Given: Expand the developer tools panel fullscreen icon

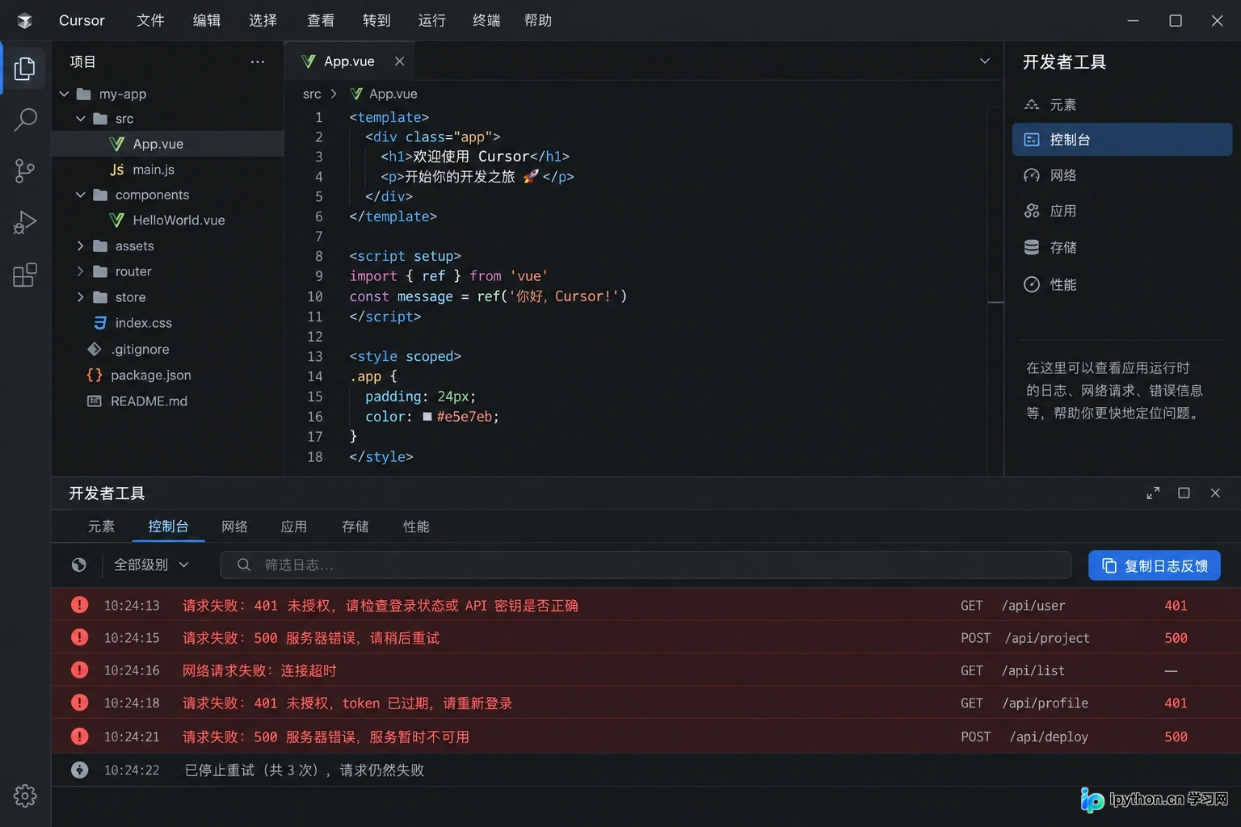Looking at the screenshot, I should point(1153,493).
